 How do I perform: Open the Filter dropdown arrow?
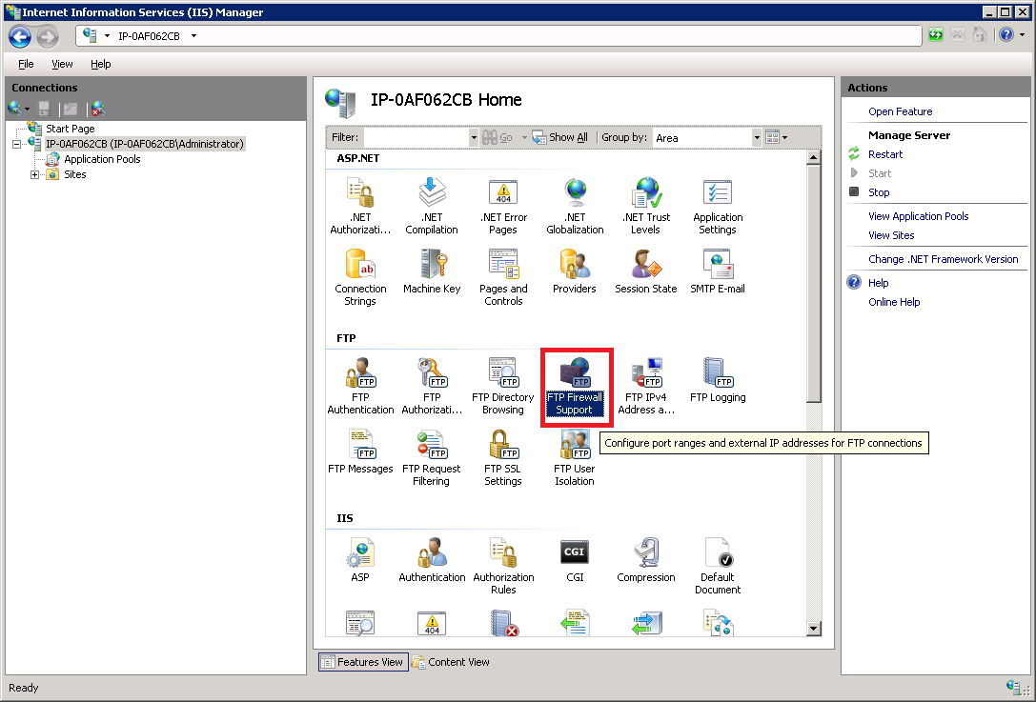tap(473, 137)
